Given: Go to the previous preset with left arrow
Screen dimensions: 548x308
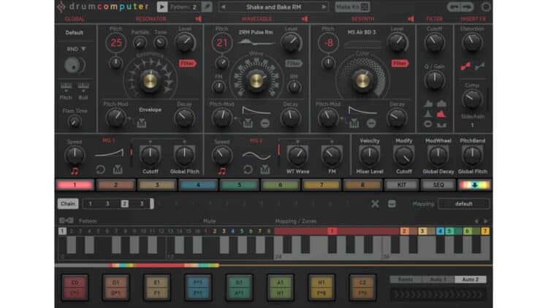Looking at the screenshot, I should click(x=224, y=7).
